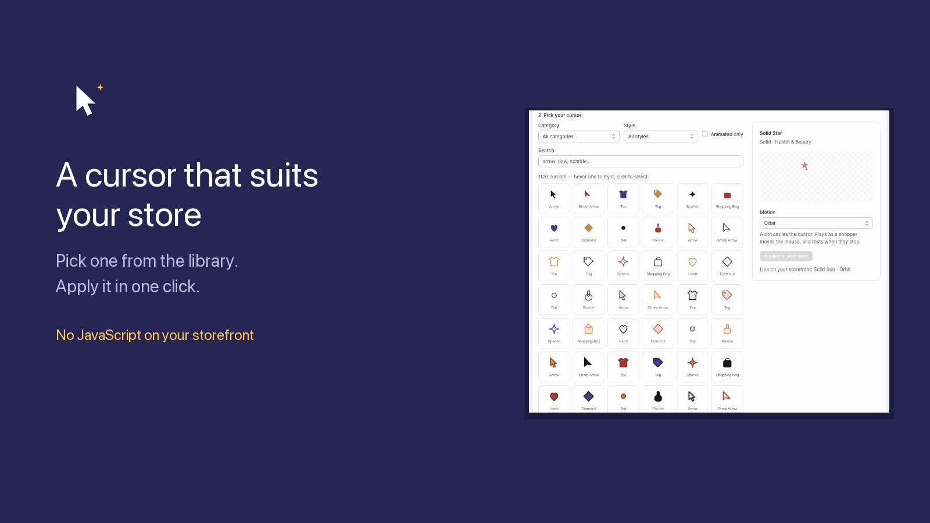Screen dimensions: 930x523
Task: Click the Applied to your store button
Action: point(786,256)
